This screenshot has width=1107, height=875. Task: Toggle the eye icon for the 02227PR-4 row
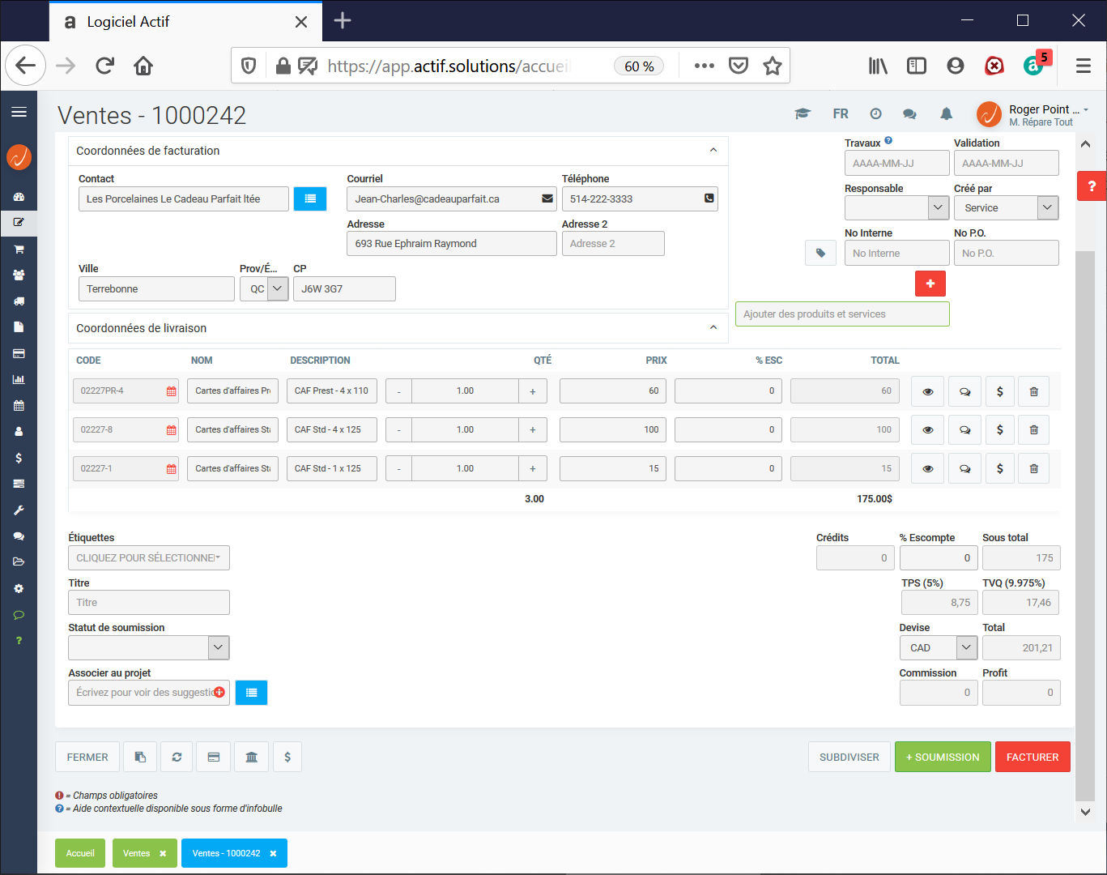point(927,391)
